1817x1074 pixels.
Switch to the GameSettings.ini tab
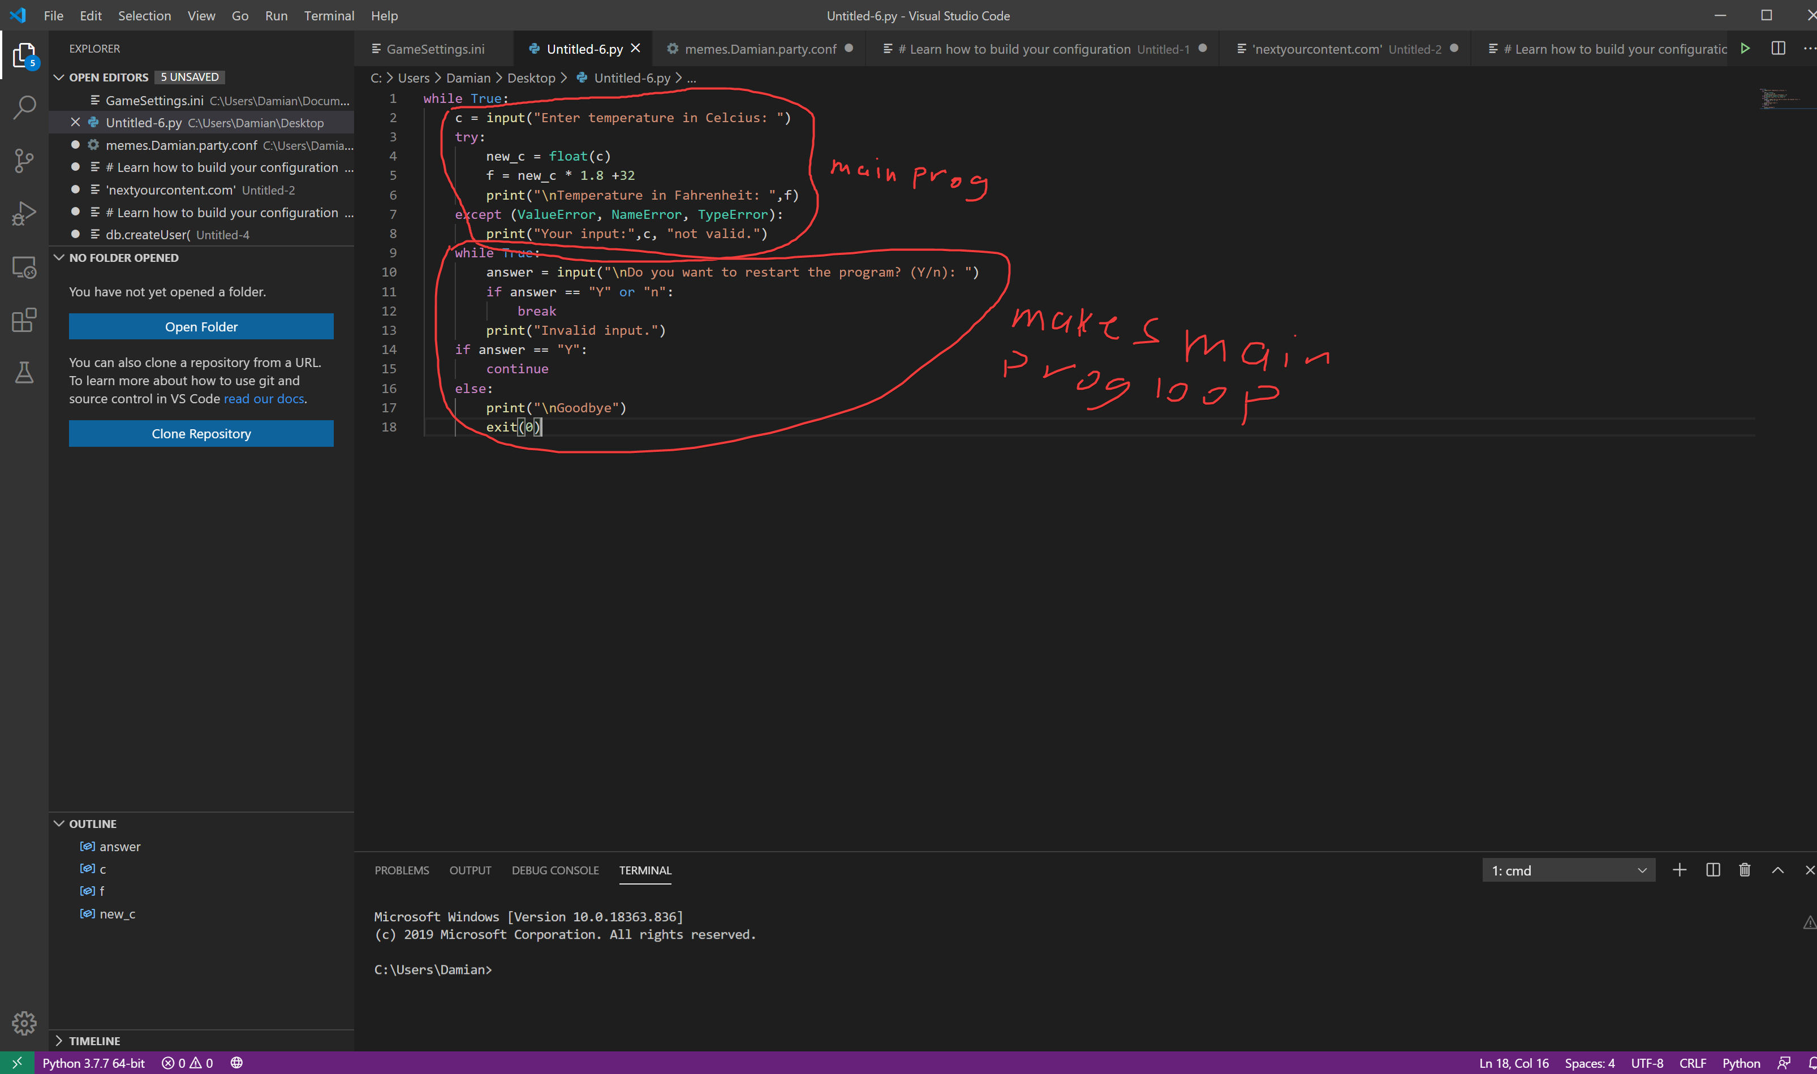tap(434, 49)
